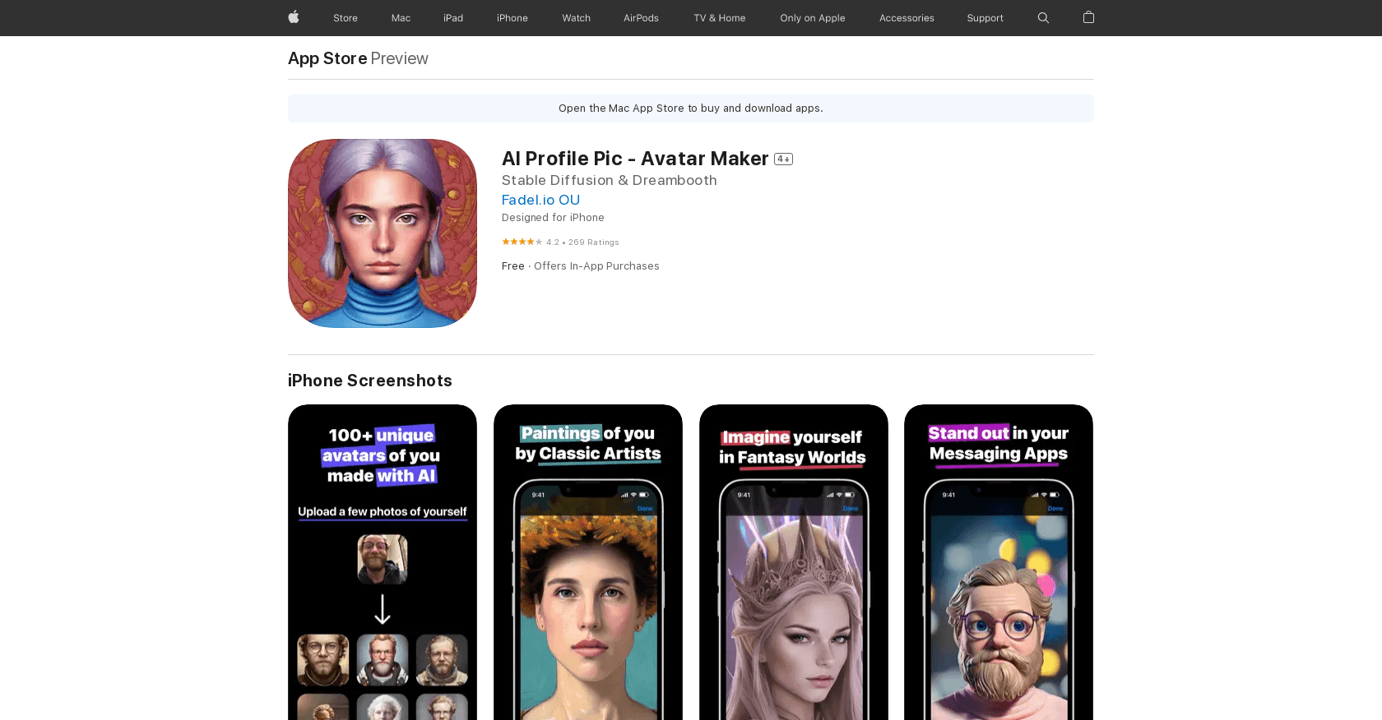Open 'Stand out in your Messaging Apps' screenshot
This screenshot has height=720, width=1382.
[x=999, y=562]
